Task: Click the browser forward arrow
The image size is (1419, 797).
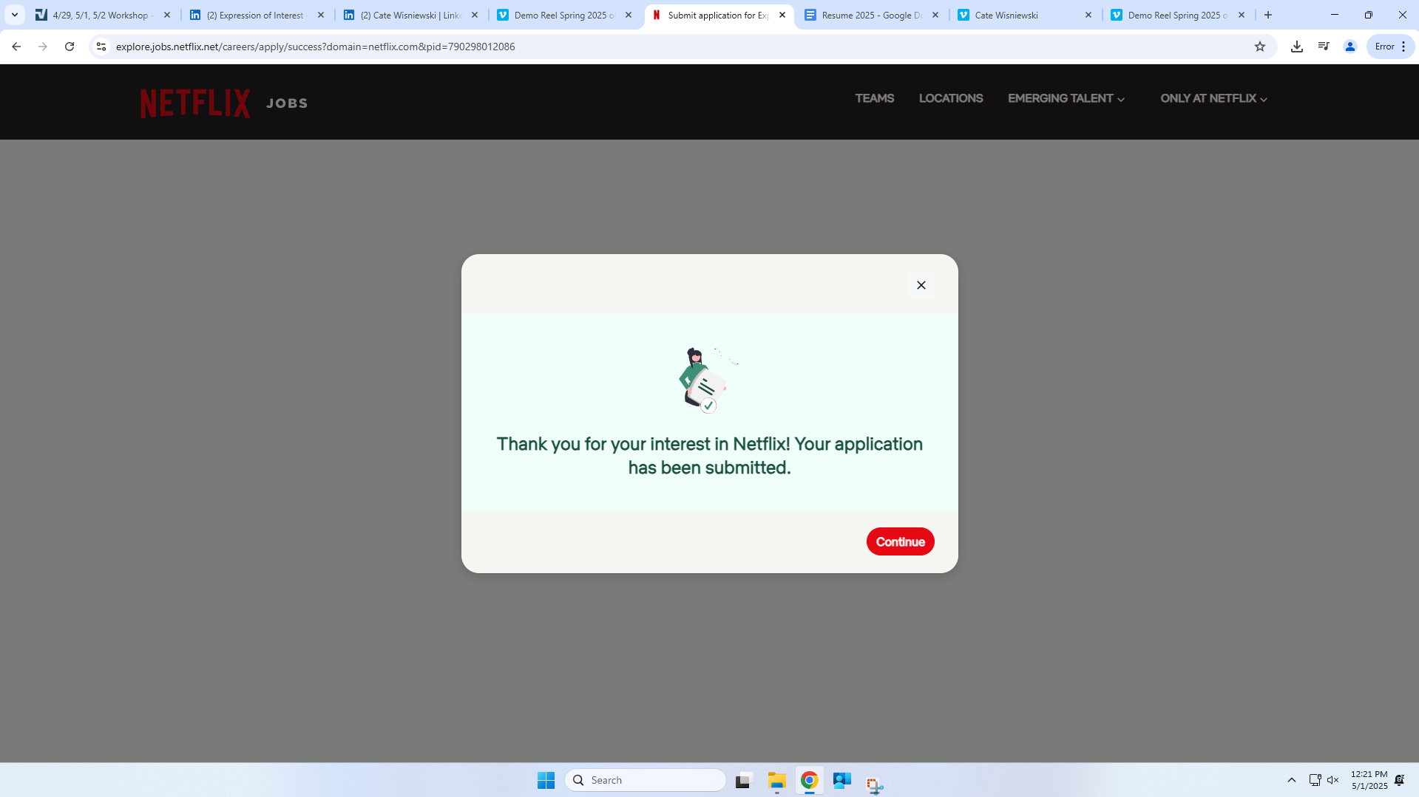Action: point(43,47)
